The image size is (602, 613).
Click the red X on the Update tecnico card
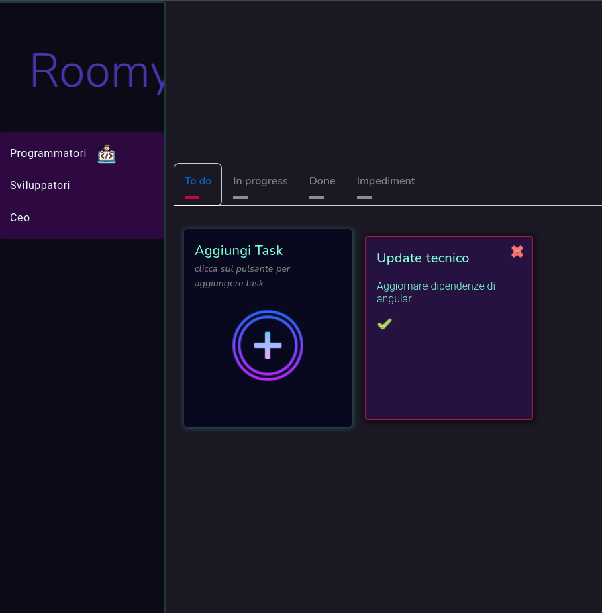(517, 252)
